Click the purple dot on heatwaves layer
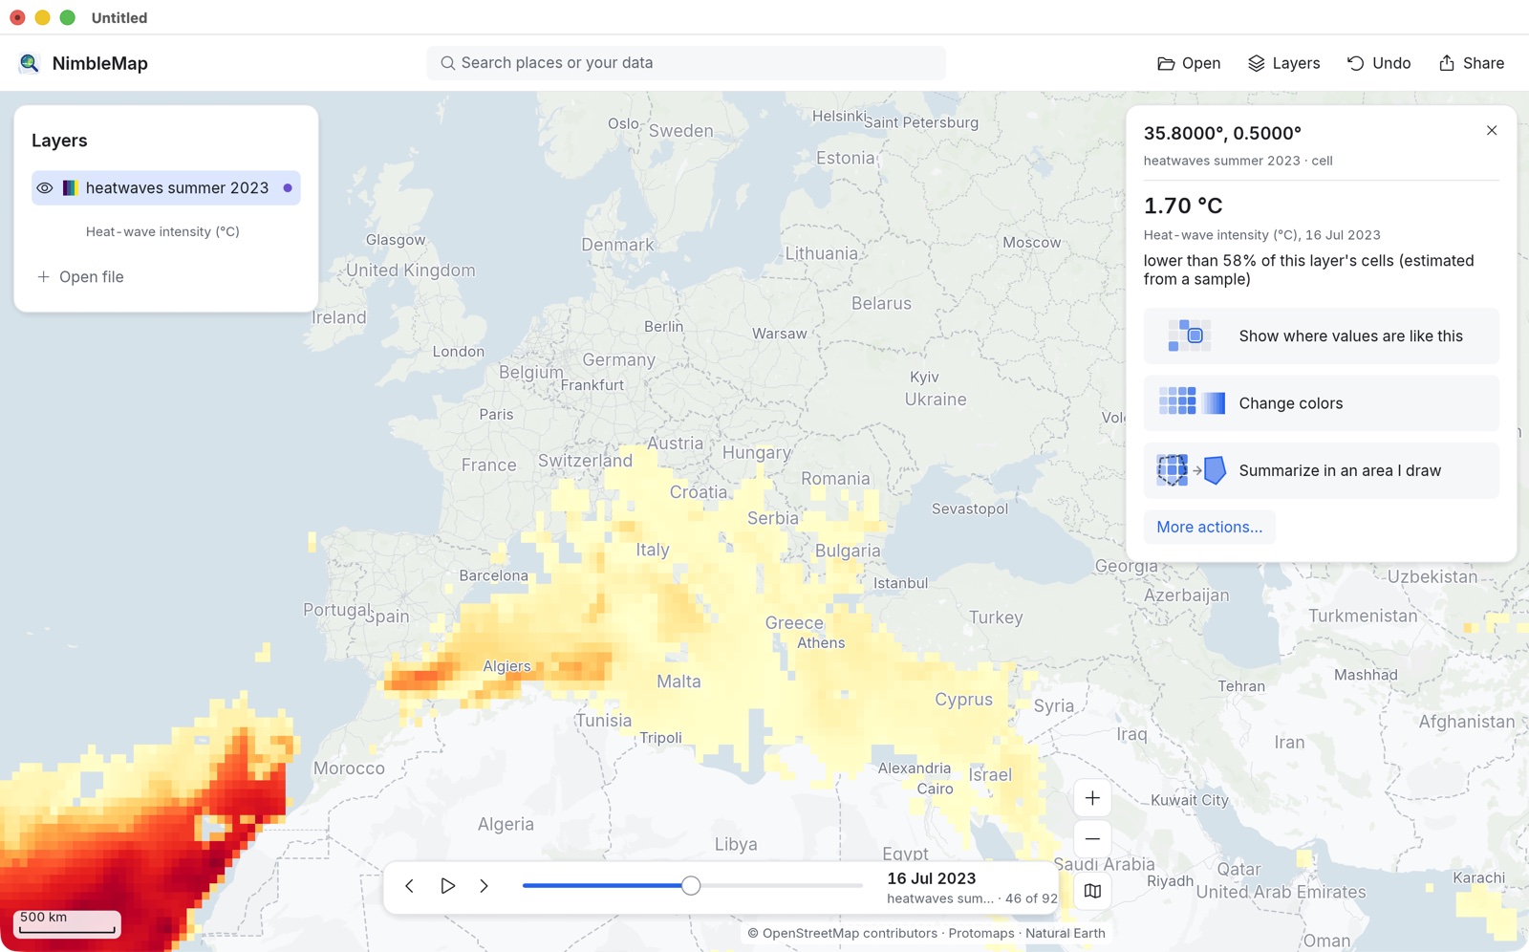This screenshot has height=952, width=1529. pos(288,188)
